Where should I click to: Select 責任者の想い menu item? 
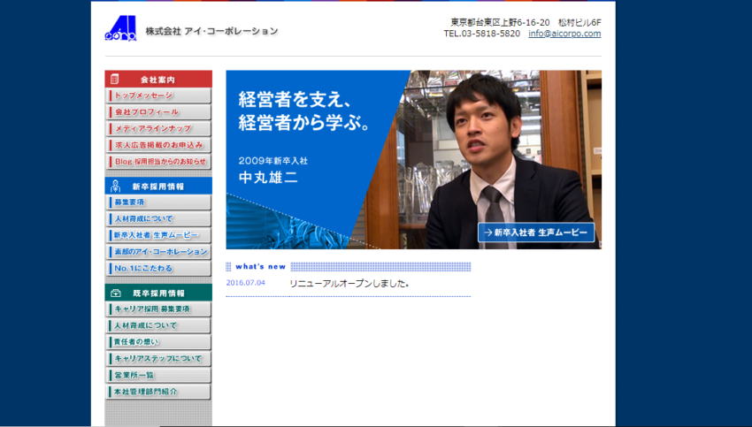tap(157, 342)
